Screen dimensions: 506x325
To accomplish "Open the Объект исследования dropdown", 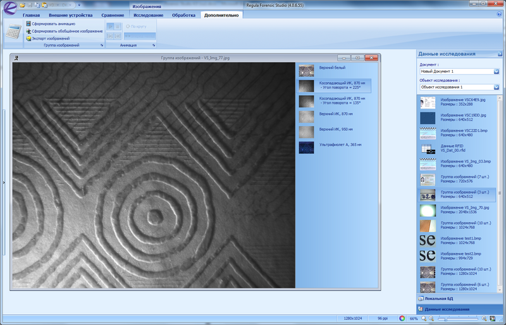I will click(496, 87).
